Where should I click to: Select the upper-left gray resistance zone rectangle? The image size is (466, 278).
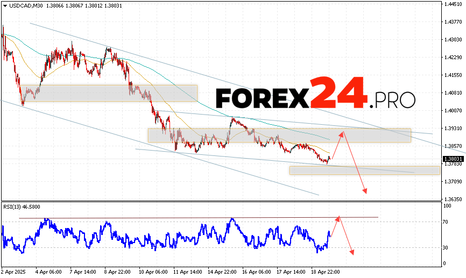(x=108, y=92)
